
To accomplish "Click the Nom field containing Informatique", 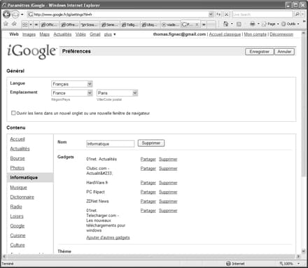I will (110, 143).
